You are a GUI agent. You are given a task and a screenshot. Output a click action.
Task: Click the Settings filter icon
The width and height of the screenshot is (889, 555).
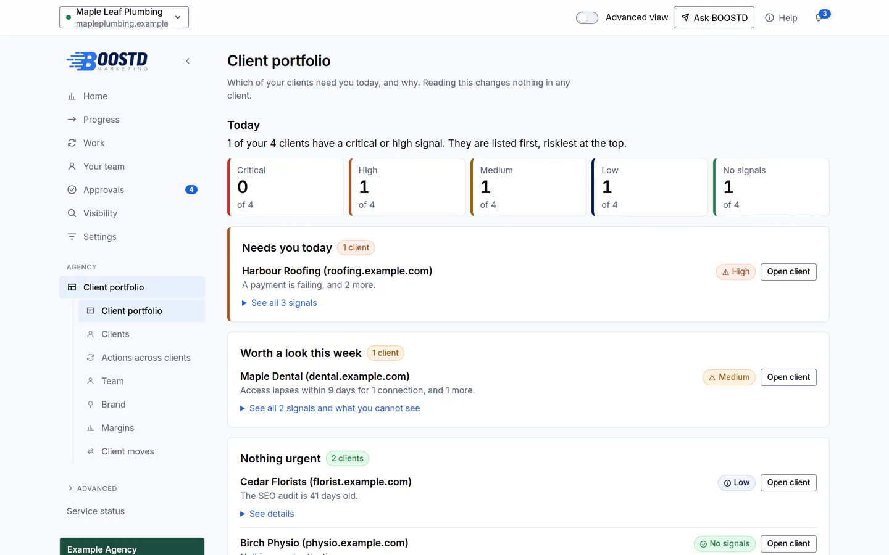72,237
